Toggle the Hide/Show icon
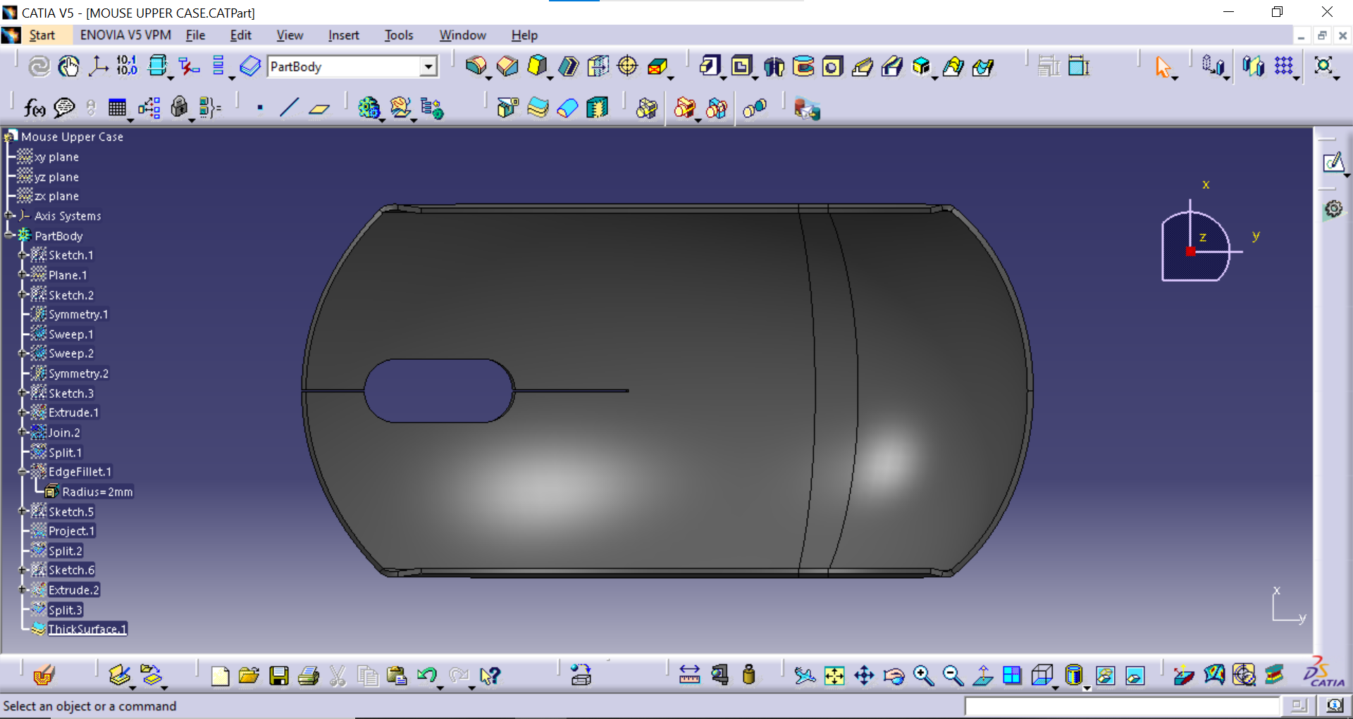 click(1106, 675)
